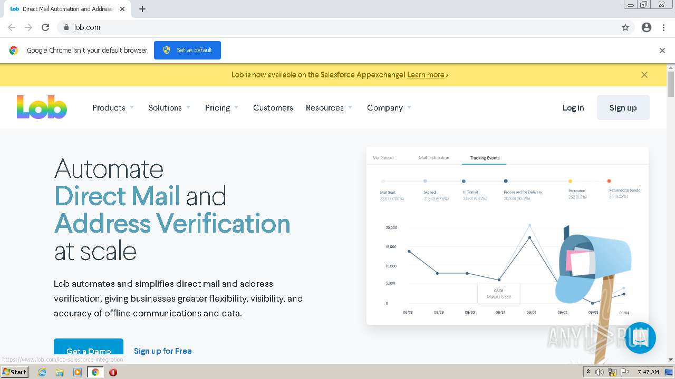Click the Set as default button
Image resolution: width=675 pixels, height=379 pixels.
coord(187,50)
